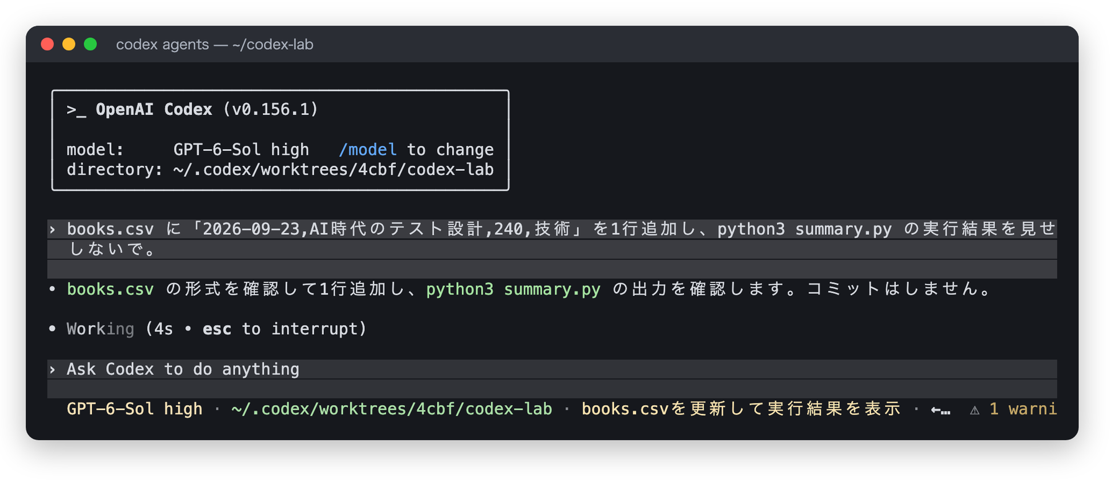Screen dimensions: 1119x489
Task: Click status bar model 'GPT-6-Sol high'
Action: 134,409
